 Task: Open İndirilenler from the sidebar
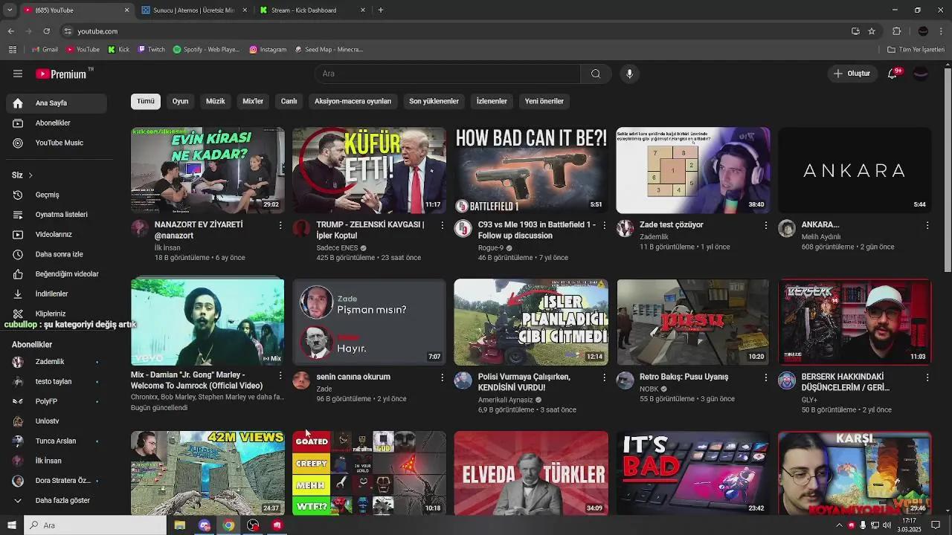point(51,294)
